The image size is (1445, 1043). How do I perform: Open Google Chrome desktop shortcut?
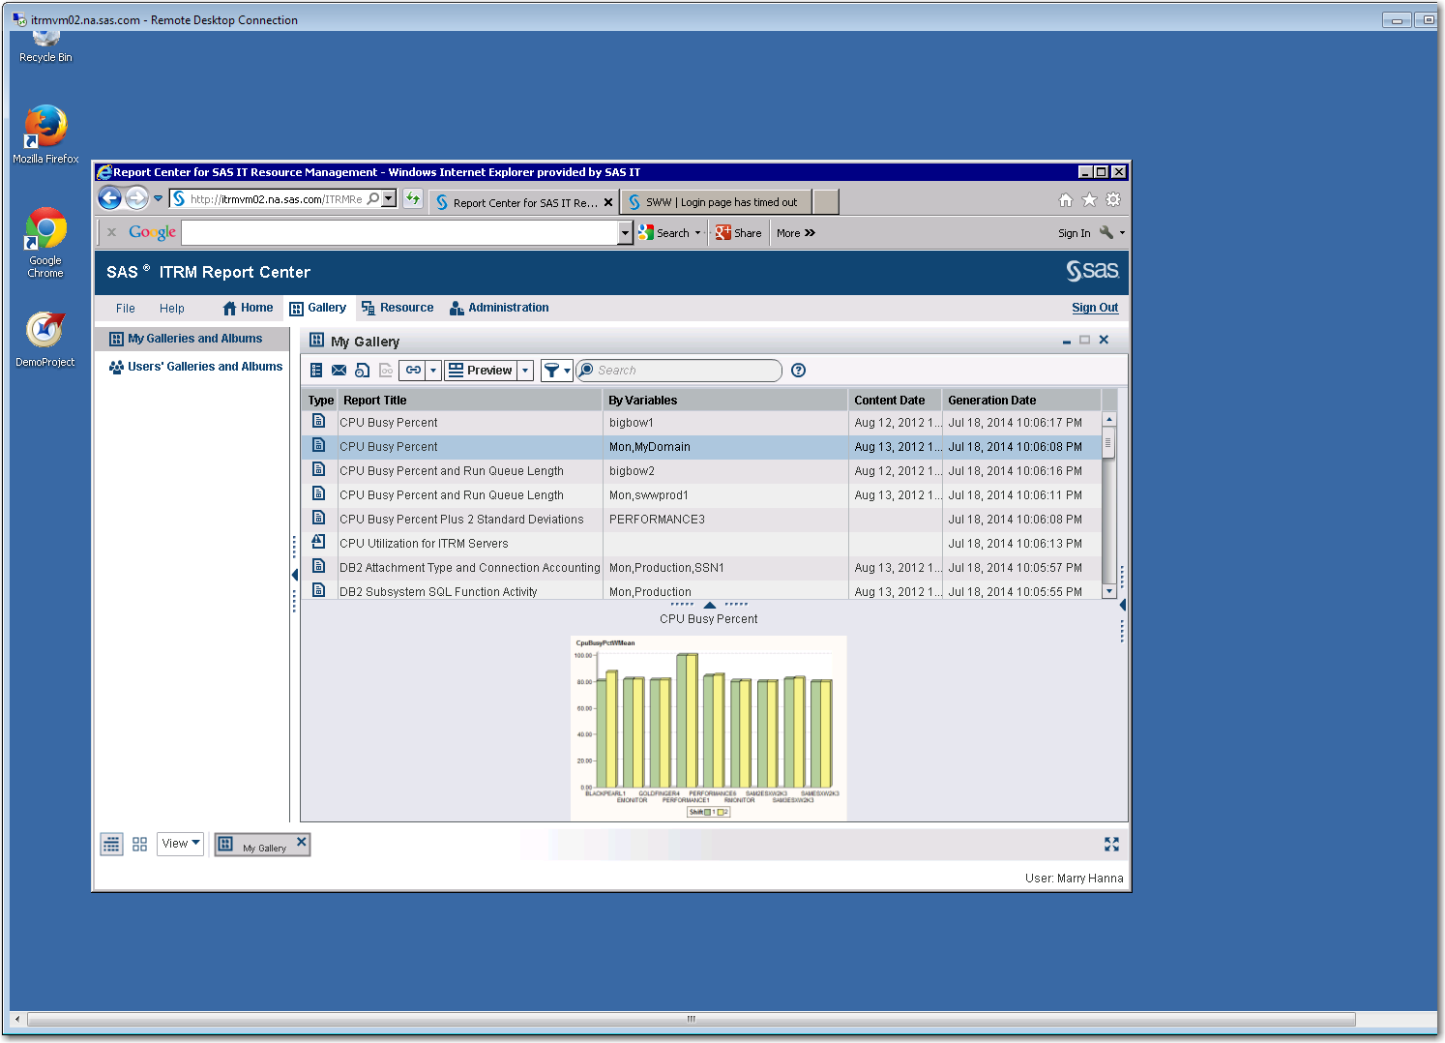pos(45,243)
